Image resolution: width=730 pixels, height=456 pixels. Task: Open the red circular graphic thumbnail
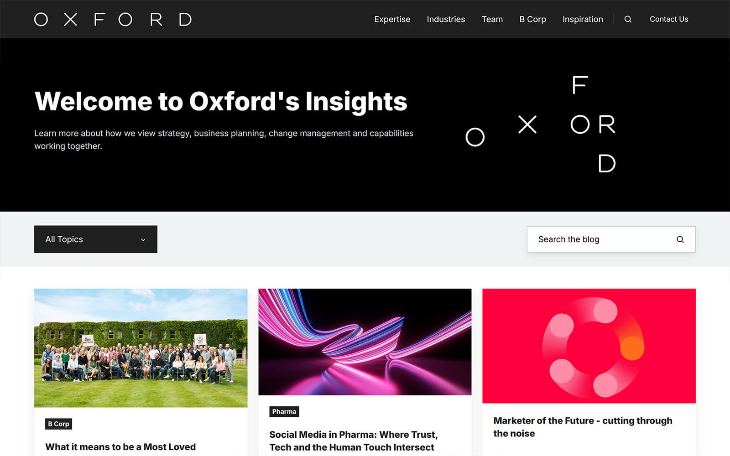pyautogui.click(x=589, y=346)
